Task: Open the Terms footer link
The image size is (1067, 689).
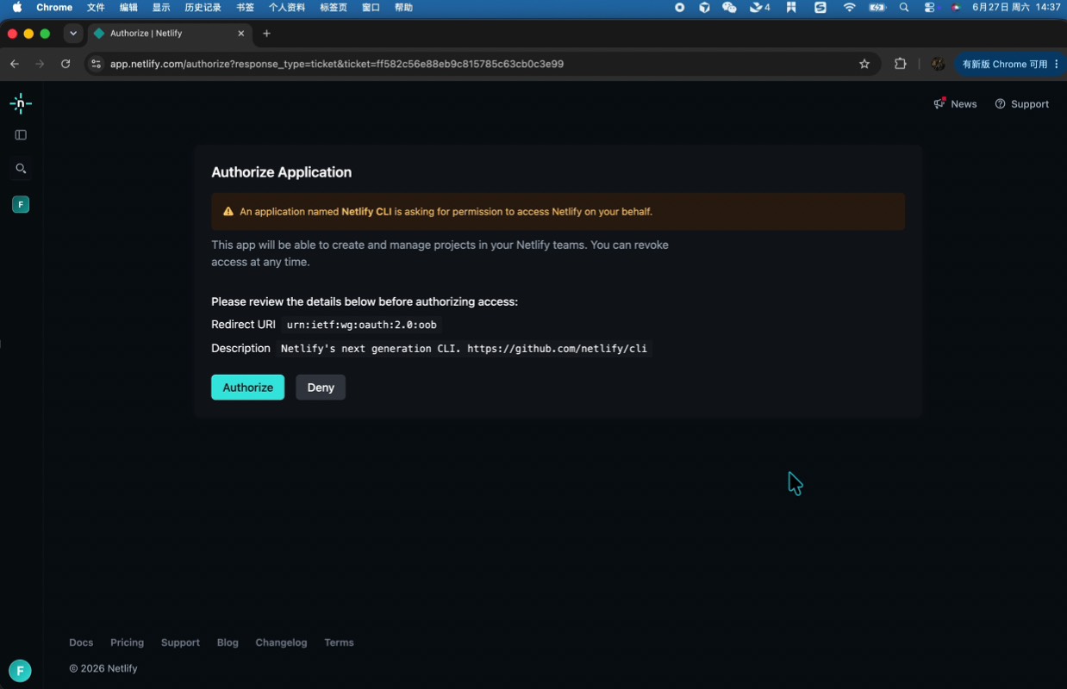Action: pyautogui.click(x=339, y=642)
